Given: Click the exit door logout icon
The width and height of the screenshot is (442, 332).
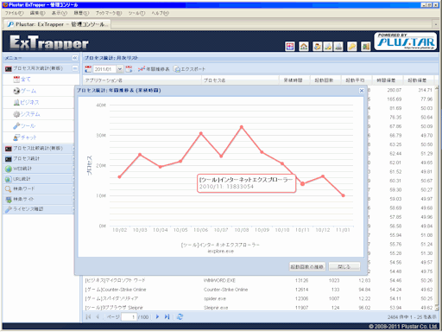Looking at the screenshot, I should 365,46.
